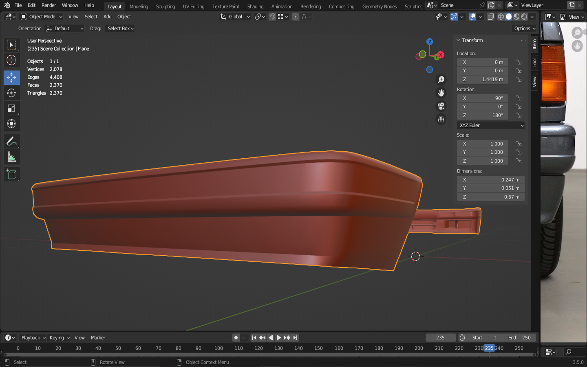587x367 pixels.
Task: Jump to the first frame
Action: click(x=254, y=338)
